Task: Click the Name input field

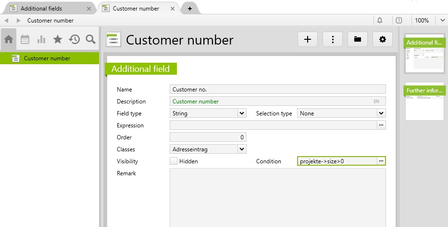Action: (278, 90)
